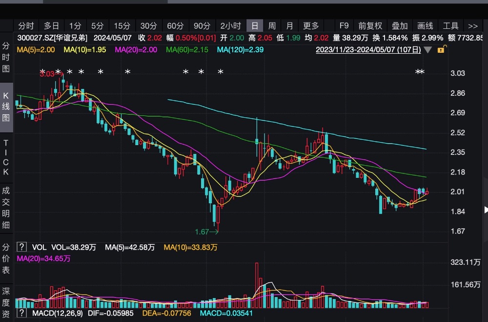This screenshot has width=488, height=322.
Task: Open the TICK side panel tab
Action: pos(6,157)
